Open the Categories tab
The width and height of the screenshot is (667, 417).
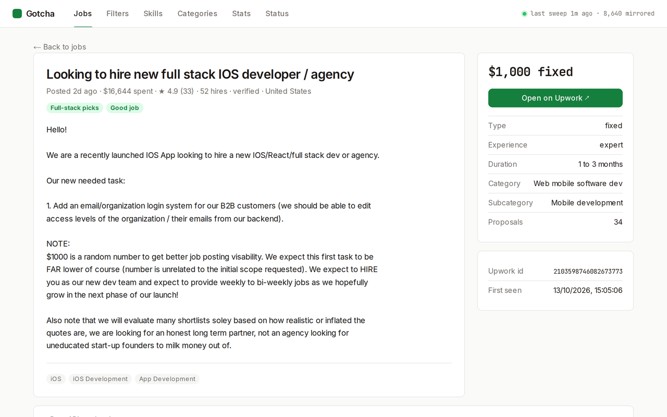[x=197, y=14]
